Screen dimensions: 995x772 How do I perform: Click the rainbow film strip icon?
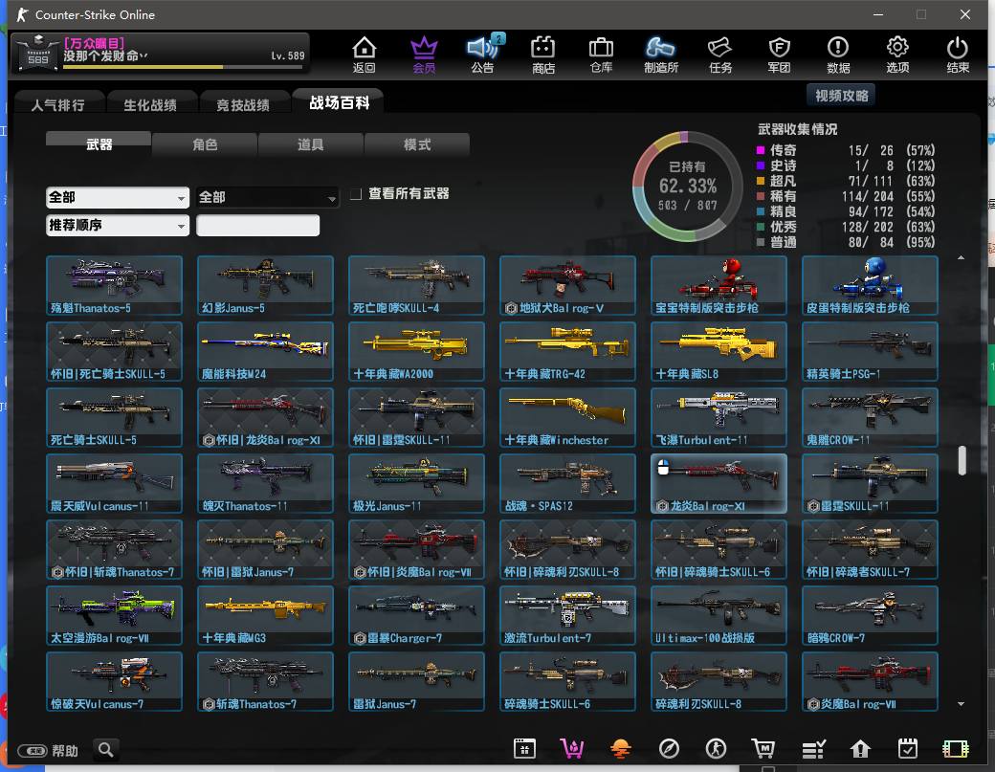pos(956,749)
